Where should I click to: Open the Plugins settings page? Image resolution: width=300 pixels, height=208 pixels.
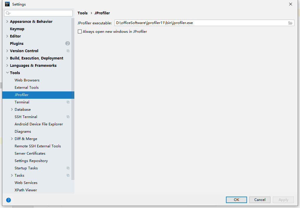click(17, 43)
